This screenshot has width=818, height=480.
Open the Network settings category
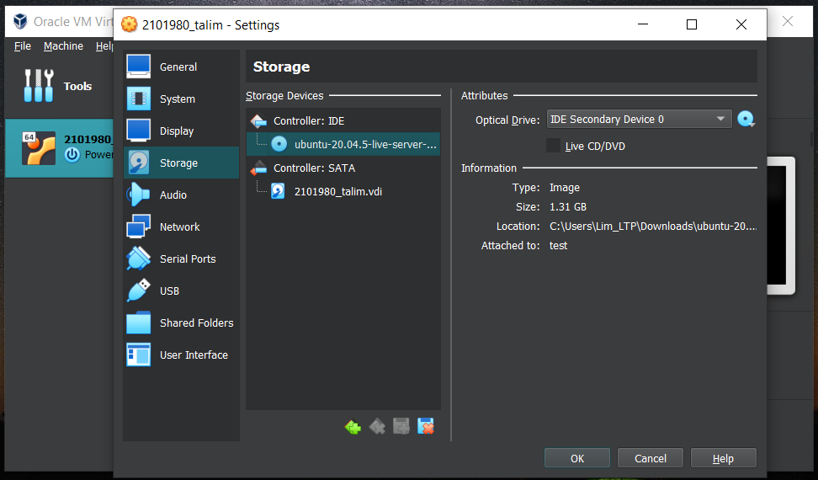(179, 227)
